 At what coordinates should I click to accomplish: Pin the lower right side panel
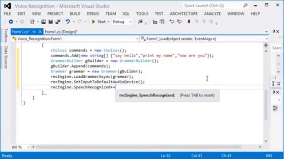click(274, 92)
